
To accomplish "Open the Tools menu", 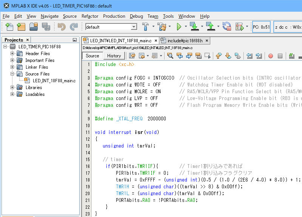I will click(168, 16).
